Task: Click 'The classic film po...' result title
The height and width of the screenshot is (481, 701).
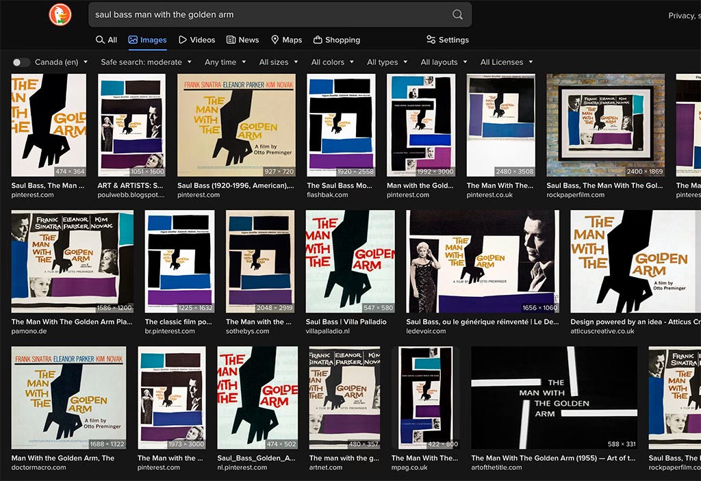Action: pyautogui.click(x=179, y=322)
